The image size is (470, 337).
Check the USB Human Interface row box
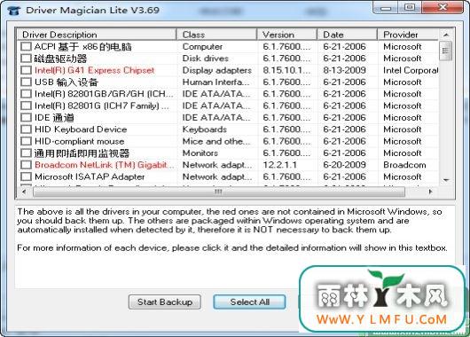click(x=26, y=82)
